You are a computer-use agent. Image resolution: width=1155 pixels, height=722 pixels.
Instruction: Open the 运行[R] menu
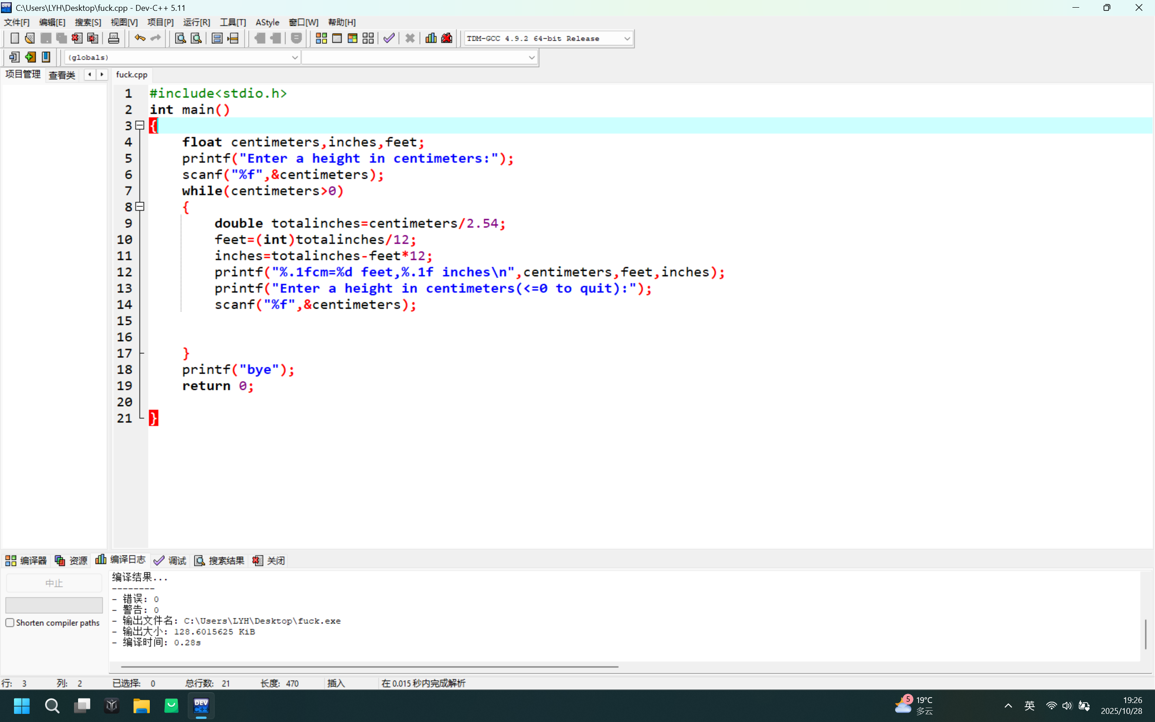point(196,23)
